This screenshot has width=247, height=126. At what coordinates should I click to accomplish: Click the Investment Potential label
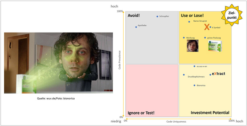point(210,113)
